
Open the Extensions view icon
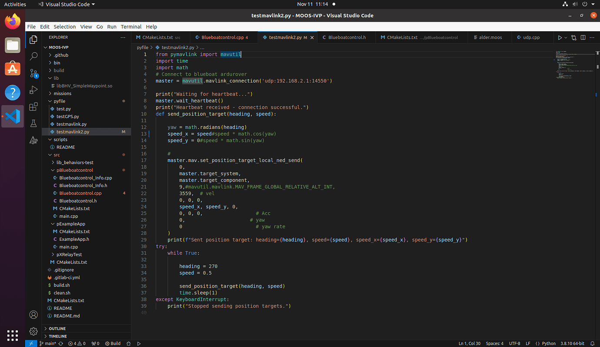click(33, 107)
